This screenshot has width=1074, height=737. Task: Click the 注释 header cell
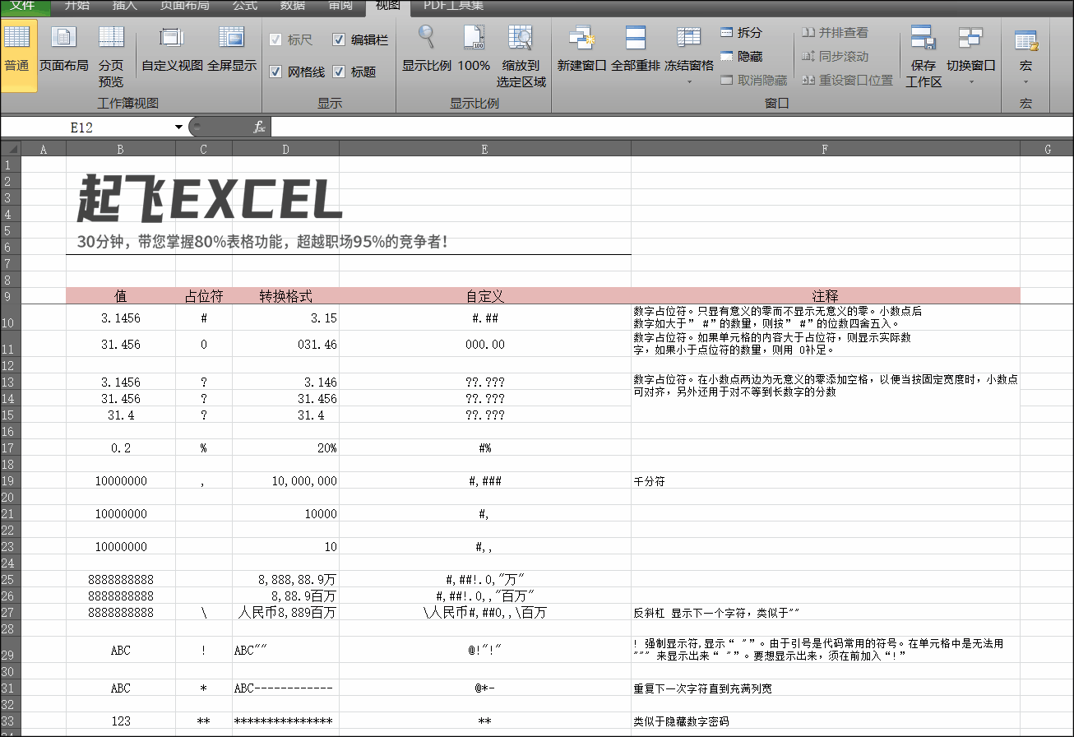pyautogui.click(x=825, y=296)
